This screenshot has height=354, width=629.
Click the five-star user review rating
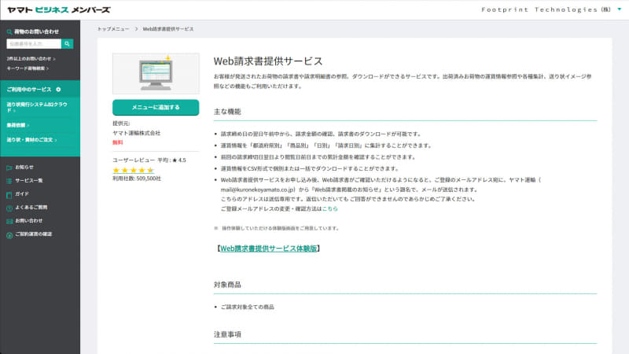(133, 170)
